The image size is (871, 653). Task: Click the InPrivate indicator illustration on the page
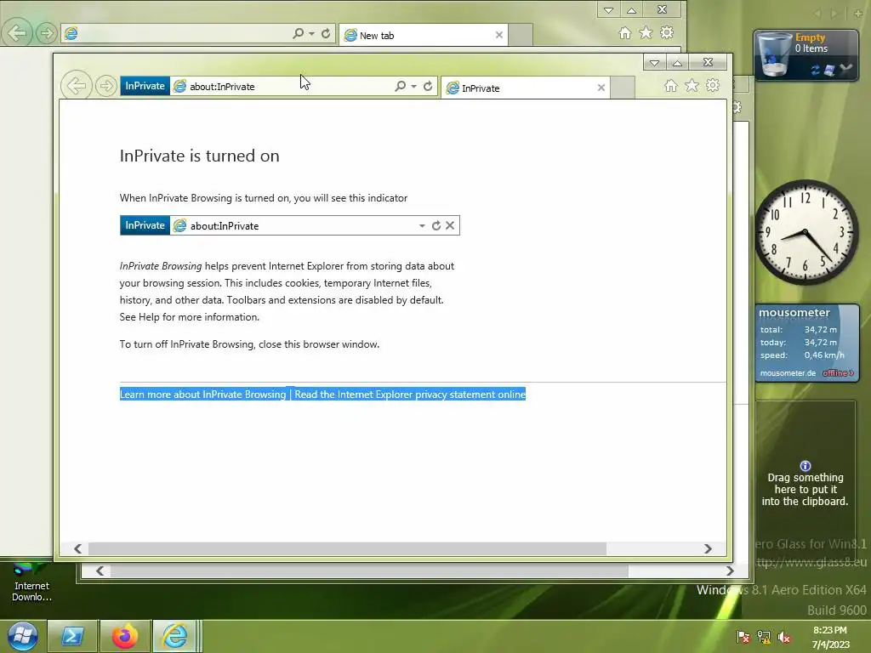coord(290,225)
